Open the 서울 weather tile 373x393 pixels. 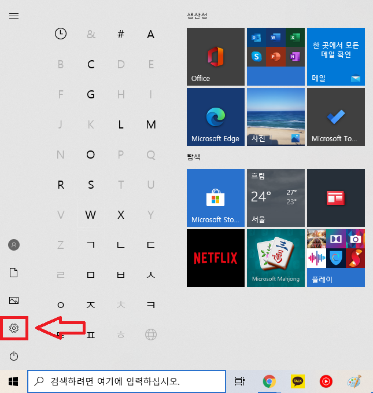click(276, 198)
